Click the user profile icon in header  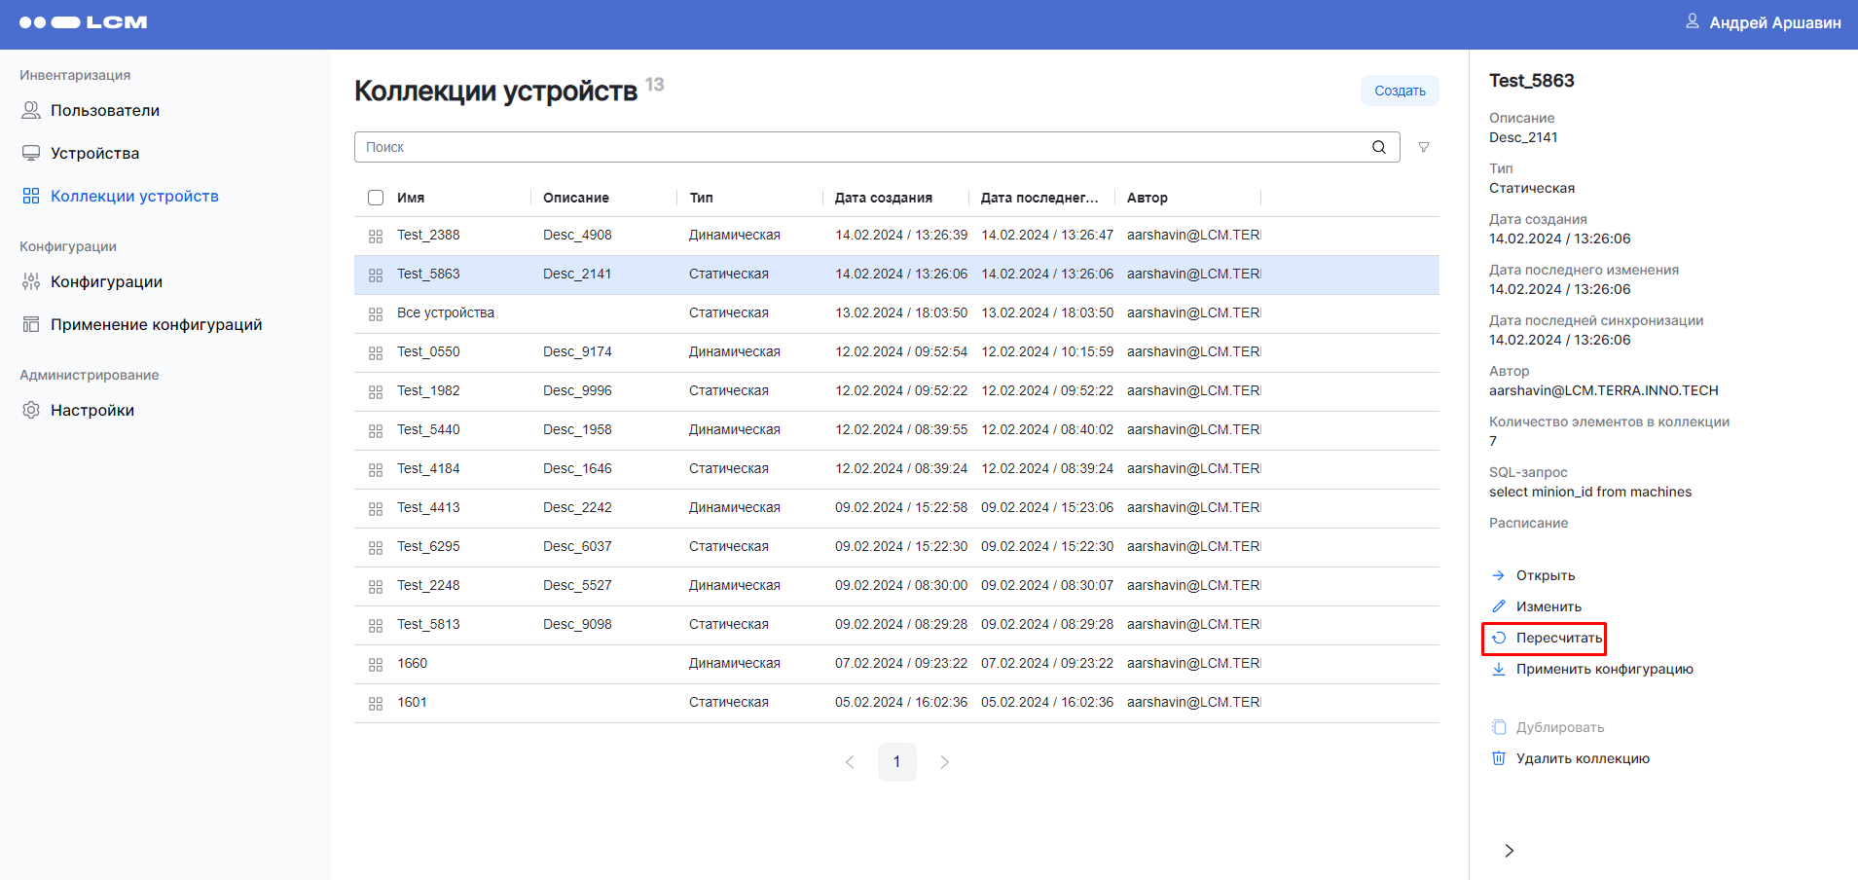click(1692, 21)
